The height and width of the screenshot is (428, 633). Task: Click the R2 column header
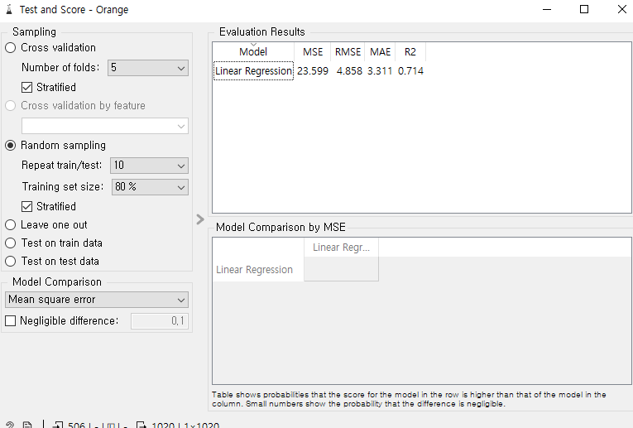click(x=410, y=52)
